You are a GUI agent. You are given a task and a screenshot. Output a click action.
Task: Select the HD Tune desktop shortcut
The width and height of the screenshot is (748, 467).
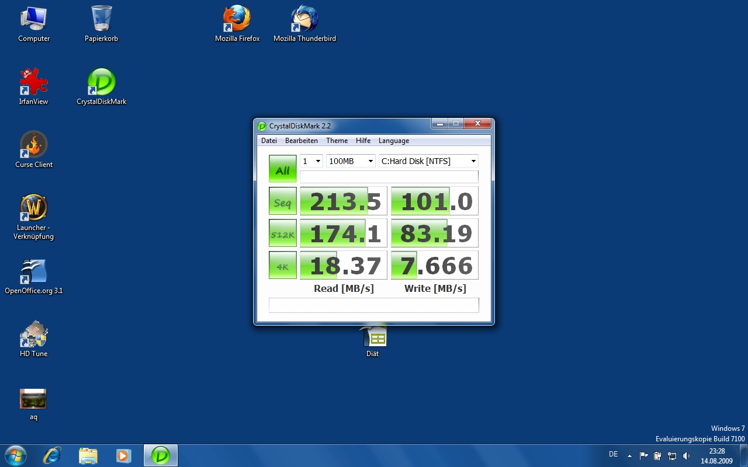34,339
